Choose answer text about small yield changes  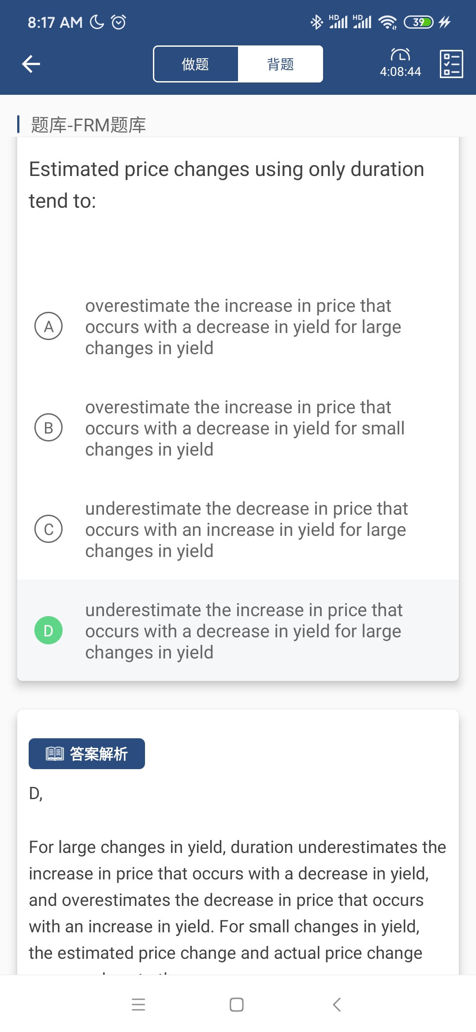tap(245, 428)
